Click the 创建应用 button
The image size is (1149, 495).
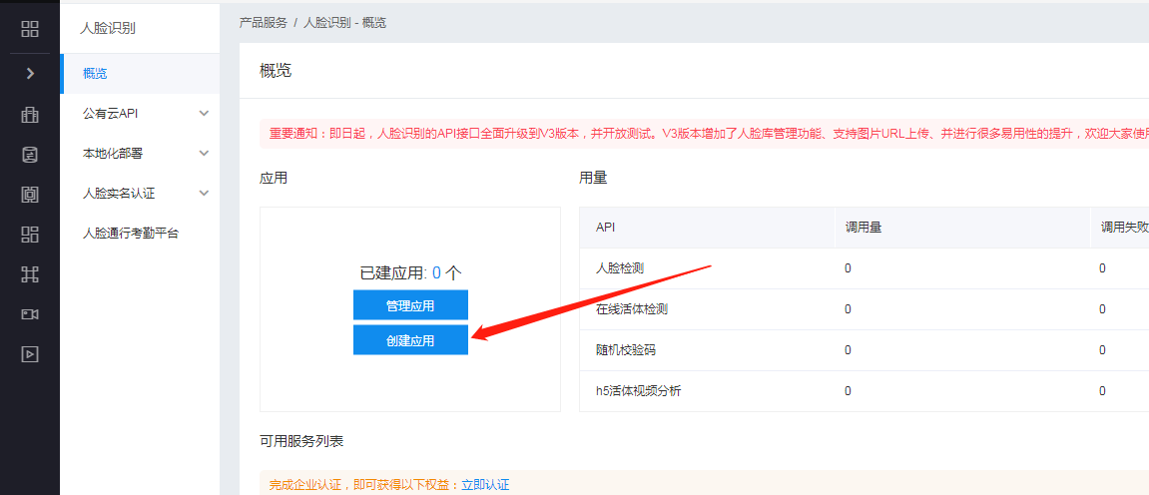click(410, 340)
